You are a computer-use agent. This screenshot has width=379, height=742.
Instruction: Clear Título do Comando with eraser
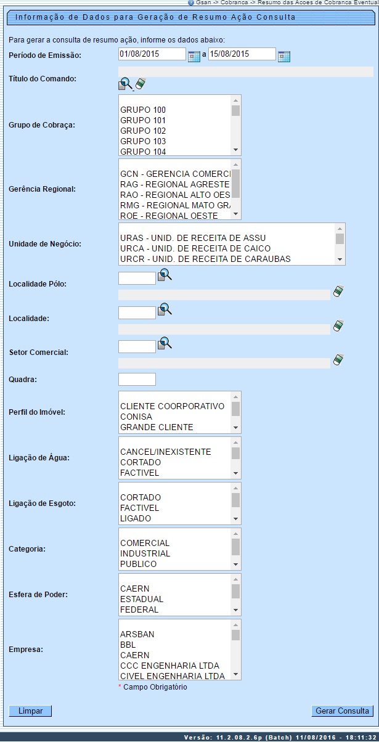(140, 83)
